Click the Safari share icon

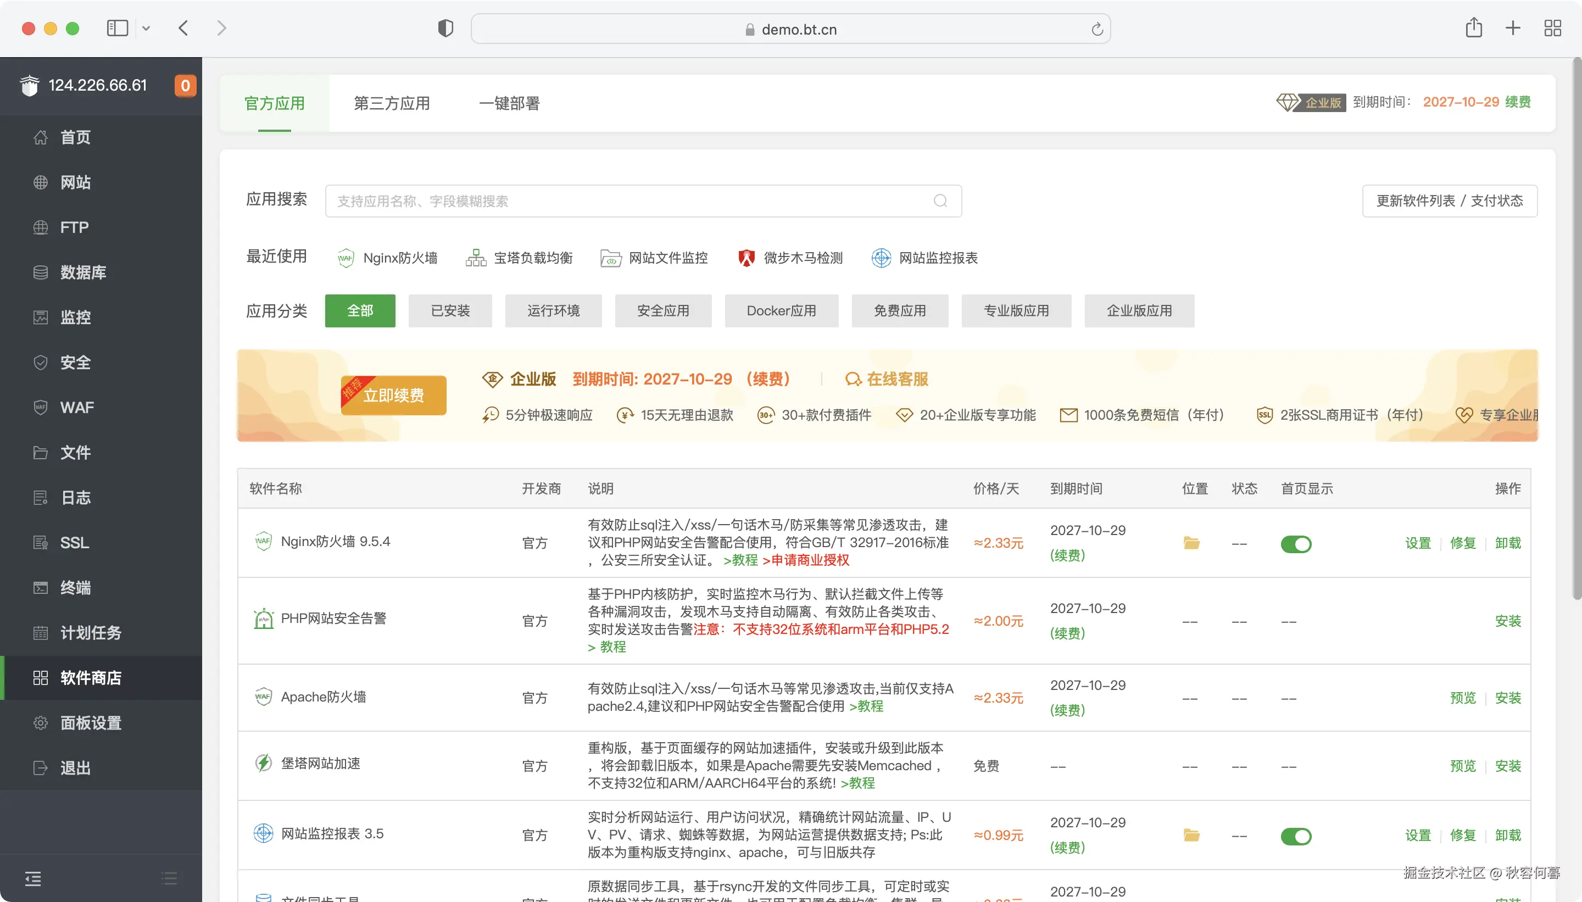[x=1473, y=28]
